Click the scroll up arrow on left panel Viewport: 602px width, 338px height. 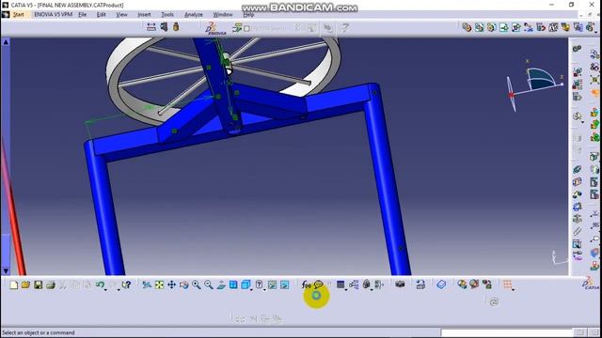(x=6, y=42)
